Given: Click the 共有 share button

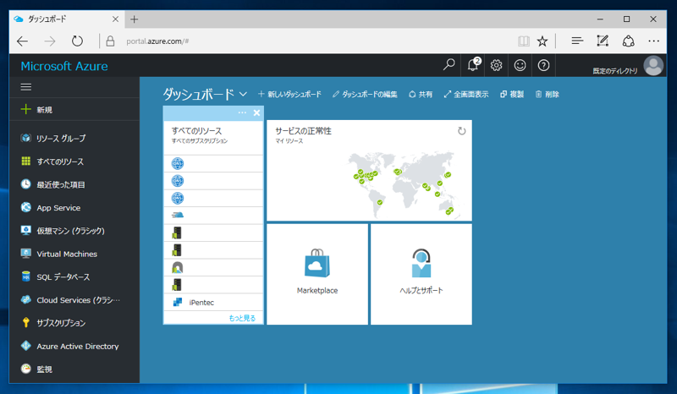Looking at the screenshot, I should (x=420, y=94).
